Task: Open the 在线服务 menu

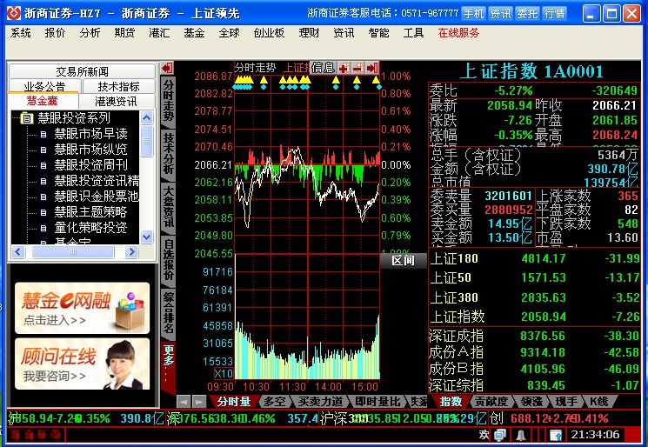Action: tap(458, 32)
